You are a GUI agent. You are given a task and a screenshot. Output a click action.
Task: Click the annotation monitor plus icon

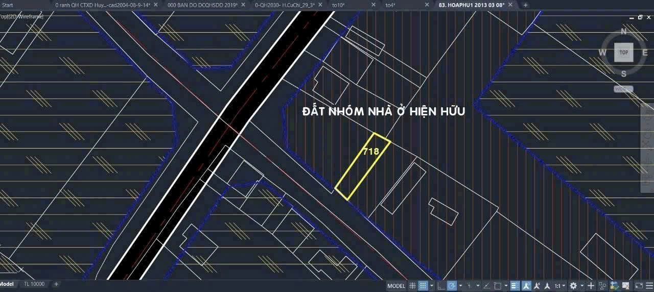click(591, 286)
